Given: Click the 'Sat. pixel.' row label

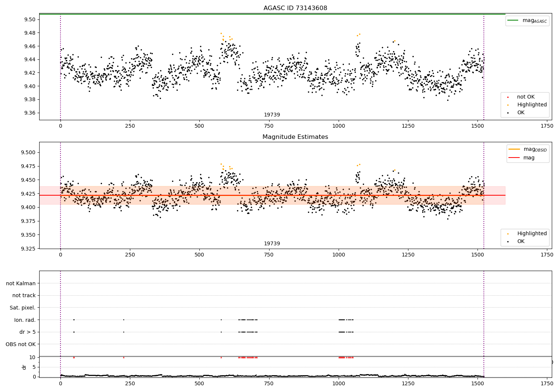Looking at the screenshot, I should click(23, 308).
